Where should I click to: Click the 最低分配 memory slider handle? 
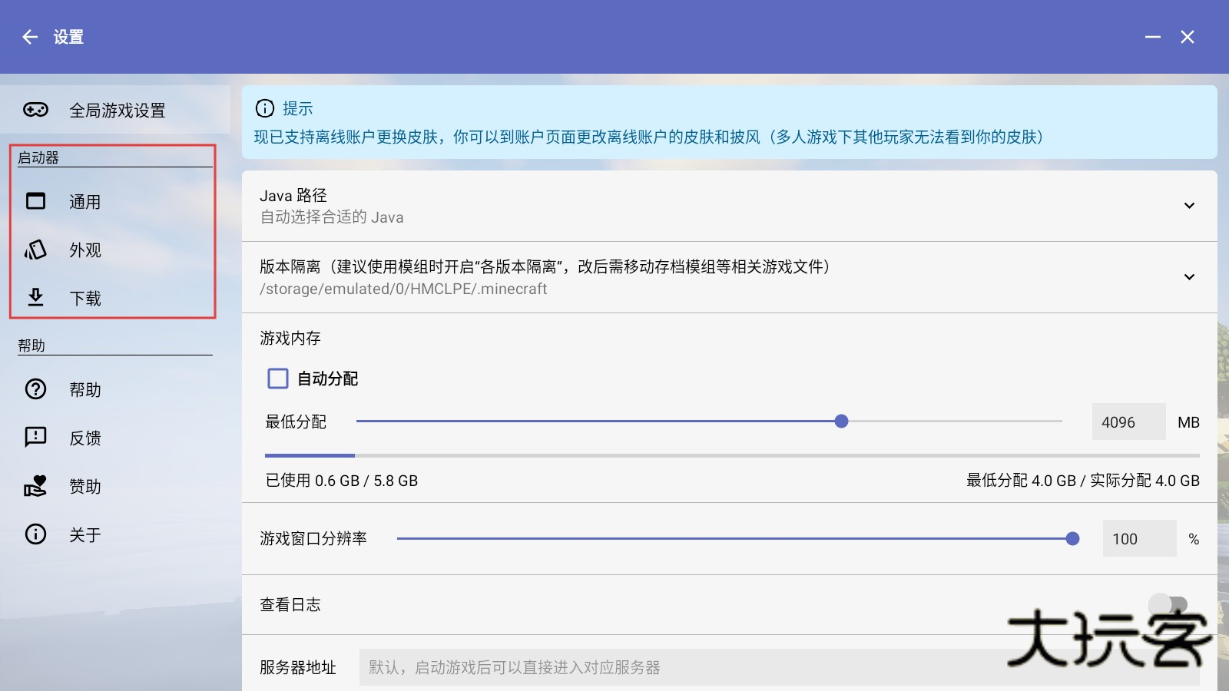tap(841, 422)
